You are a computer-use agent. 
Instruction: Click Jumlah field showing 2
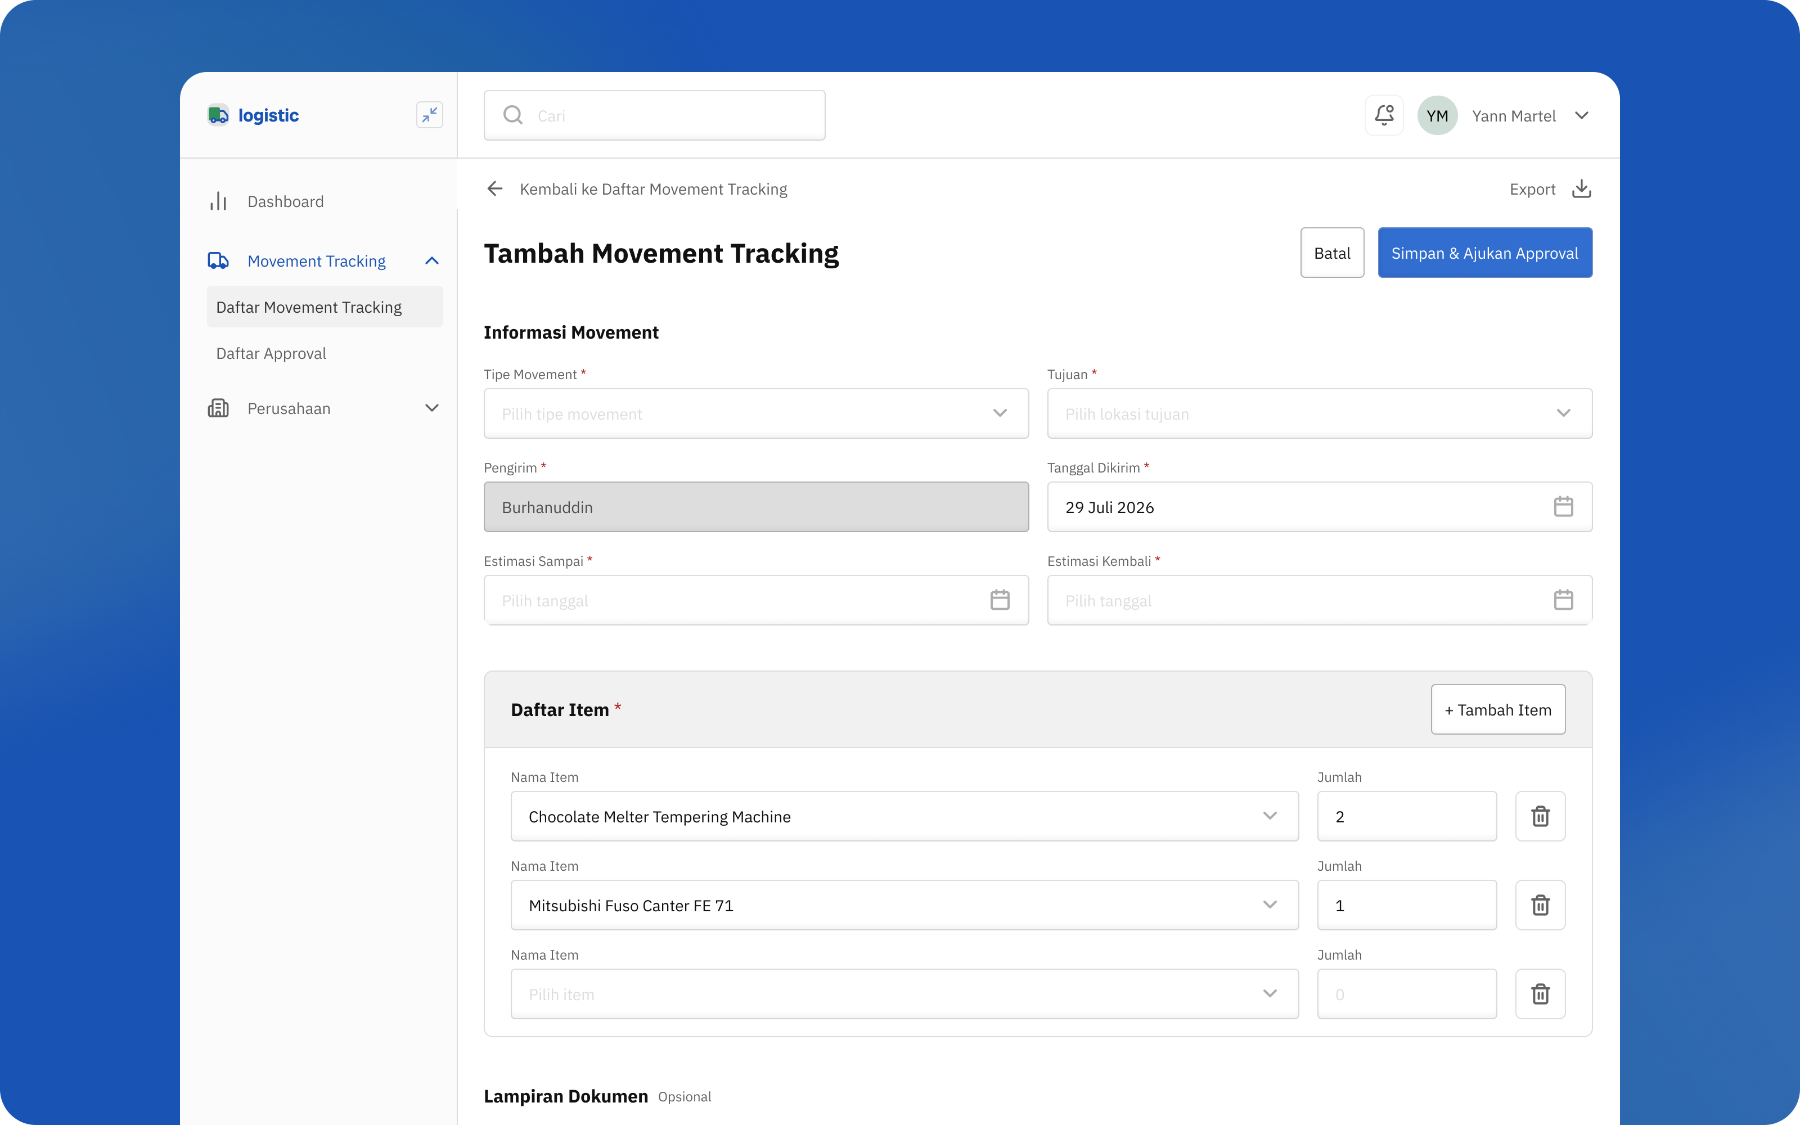tap(1406, 816)
